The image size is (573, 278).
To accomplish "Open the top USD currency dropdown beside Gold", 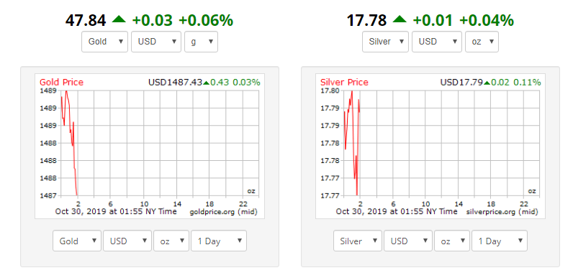I will point(156,42).
